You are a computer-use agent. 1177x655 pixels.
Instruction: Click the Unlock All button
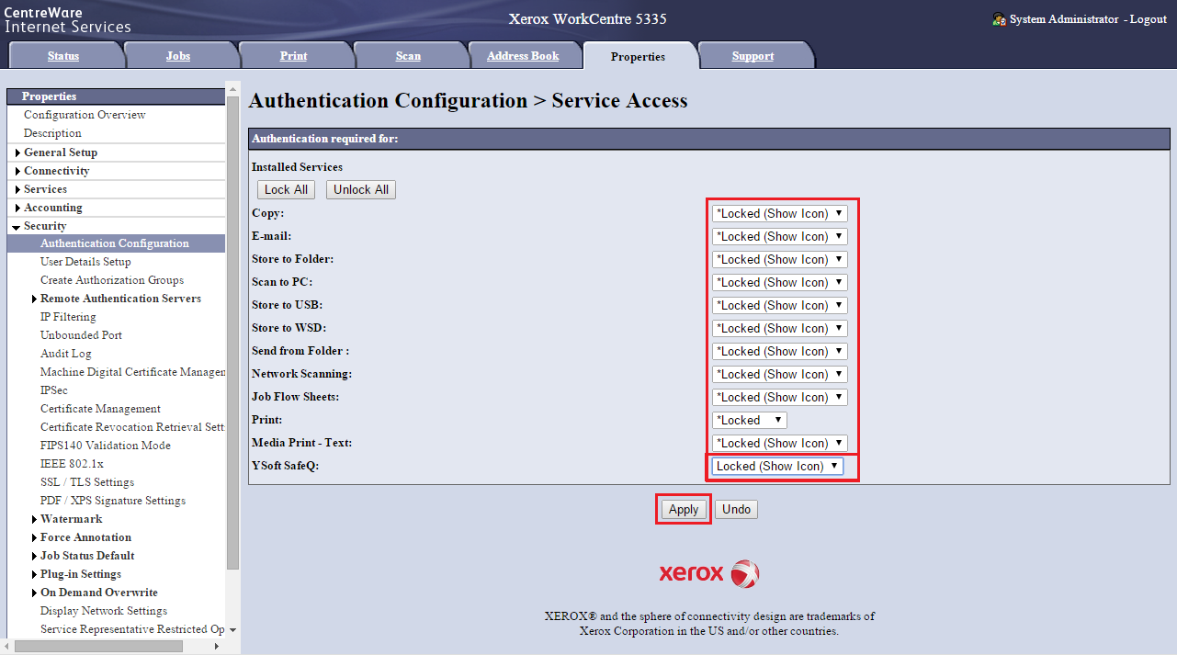360,189
